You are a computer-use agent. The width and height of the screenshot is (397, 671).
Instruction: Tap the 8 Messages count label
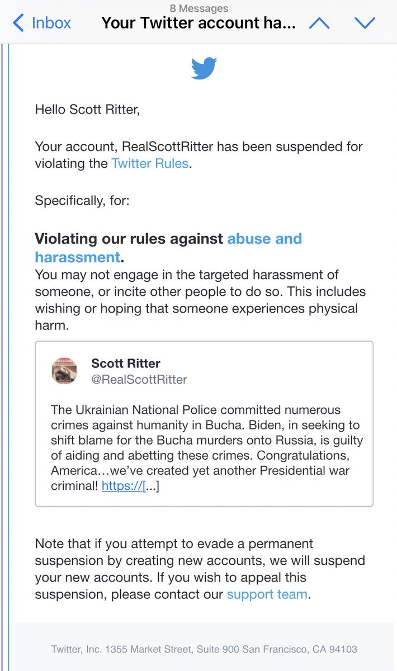click(x=198, y=8)
